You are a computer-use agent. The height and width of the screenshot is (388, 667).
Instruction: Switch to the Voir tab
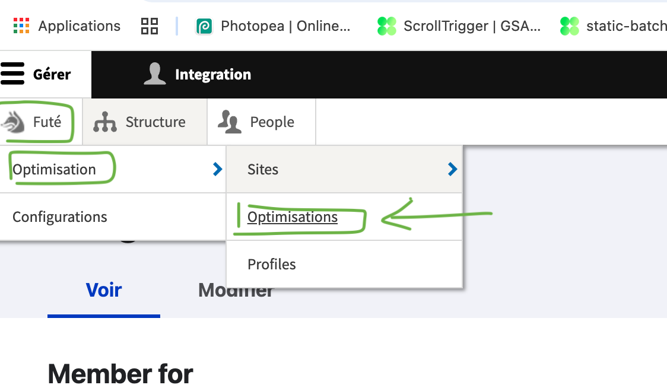point(104,290)
